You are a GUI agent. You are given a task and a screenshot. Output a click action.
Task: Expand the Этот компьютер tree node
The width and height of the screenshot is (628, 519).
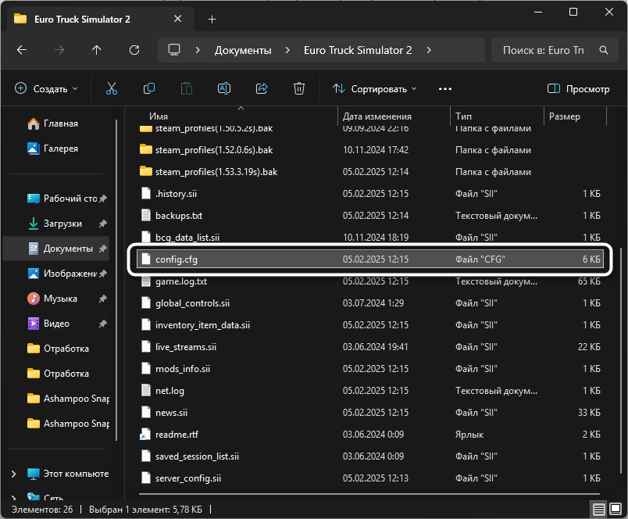click(x=13, y=474)
